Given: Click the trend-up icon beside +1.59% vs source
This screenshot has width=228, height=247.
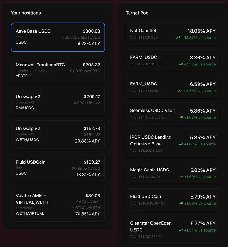Looking at the screenshot, I should (x=180, y=177).
